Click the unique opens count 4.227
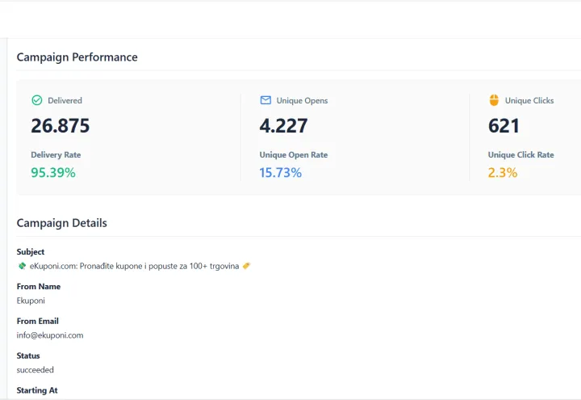 [x=283, y=125]
